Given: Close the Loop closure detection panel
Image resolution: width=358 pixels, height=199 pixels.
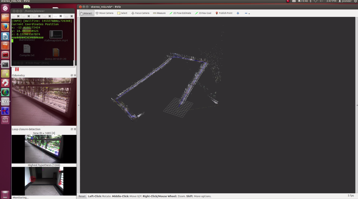Looking at the screenshot, I should click(x=75, y=129).
